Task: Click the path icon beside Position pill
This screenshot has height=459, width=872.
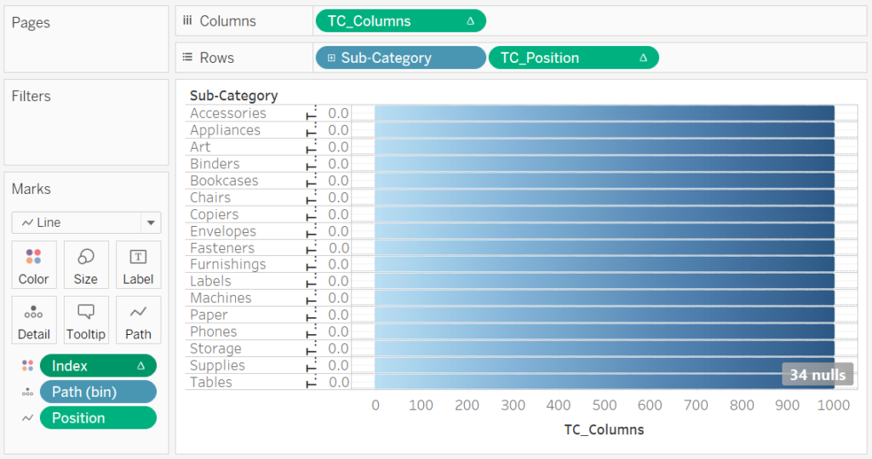Action: pos(27,418)
